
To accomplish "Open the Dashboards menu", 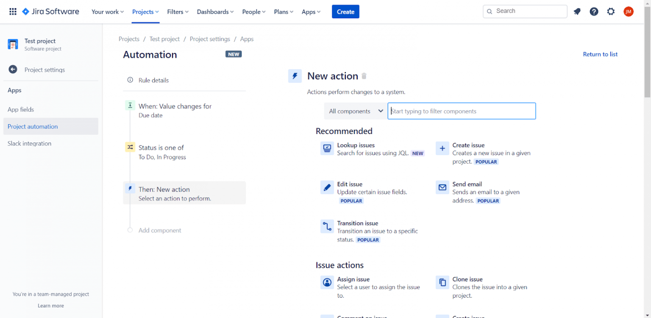I will pos(215,12).
